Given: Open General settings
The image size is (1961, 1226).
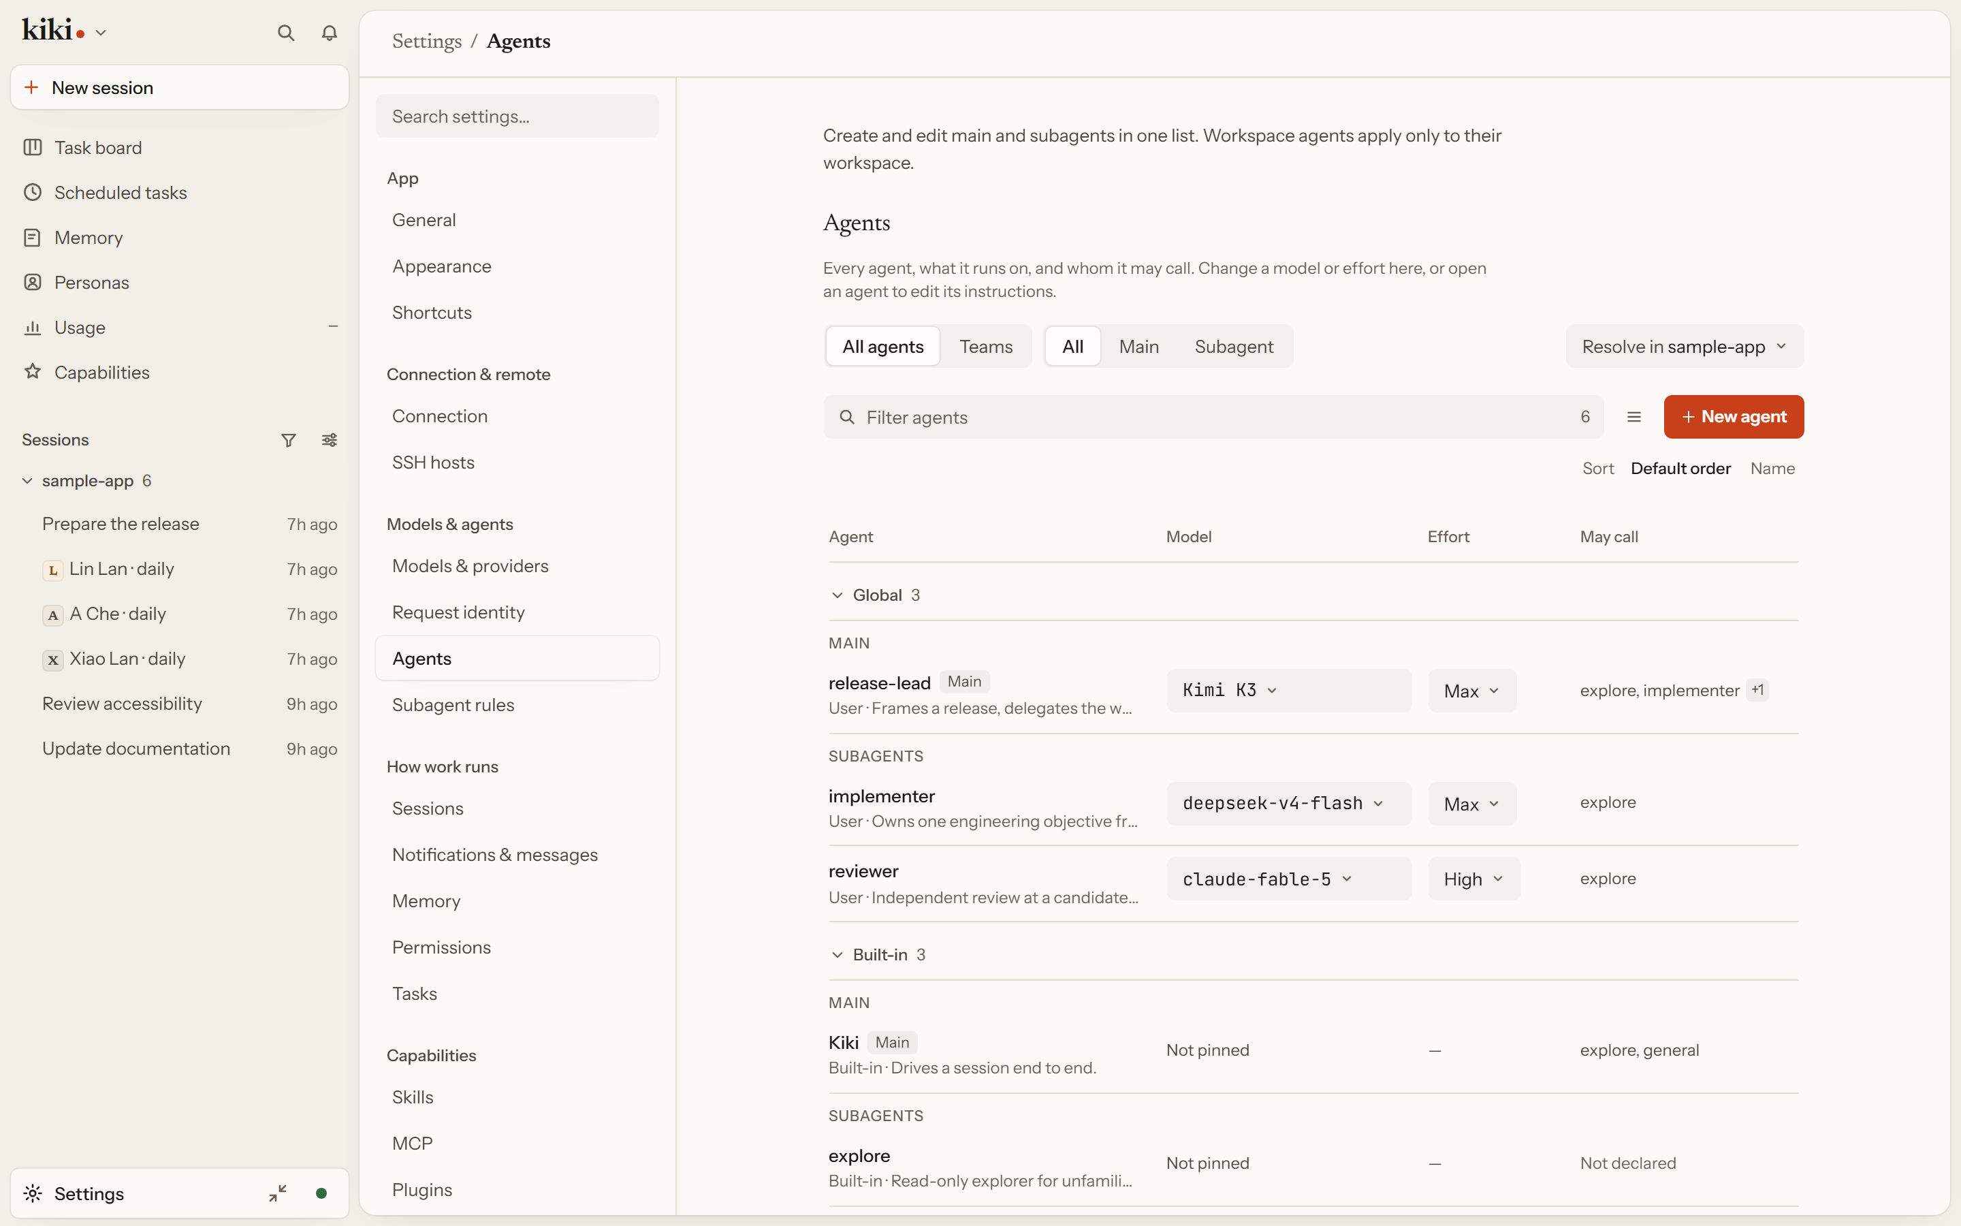Looking at the screenshot, I should coord(517,220).
